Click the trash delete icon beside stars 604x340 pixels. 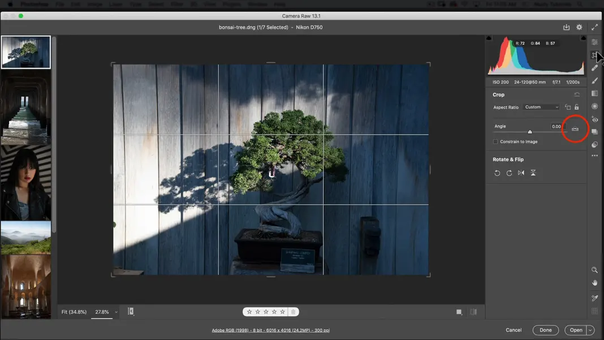coord(293,312)
